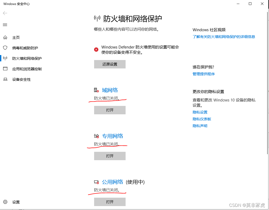Click the home icon beside 主页
The height and width of the screenshot is (210, 269).
click(x=5, y=37)
